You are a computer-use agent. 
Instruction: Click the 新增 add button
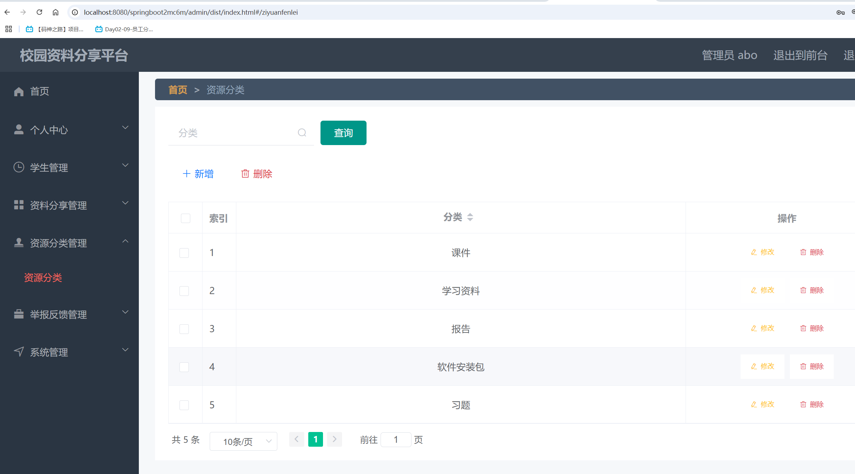click(x=198, y=174)
